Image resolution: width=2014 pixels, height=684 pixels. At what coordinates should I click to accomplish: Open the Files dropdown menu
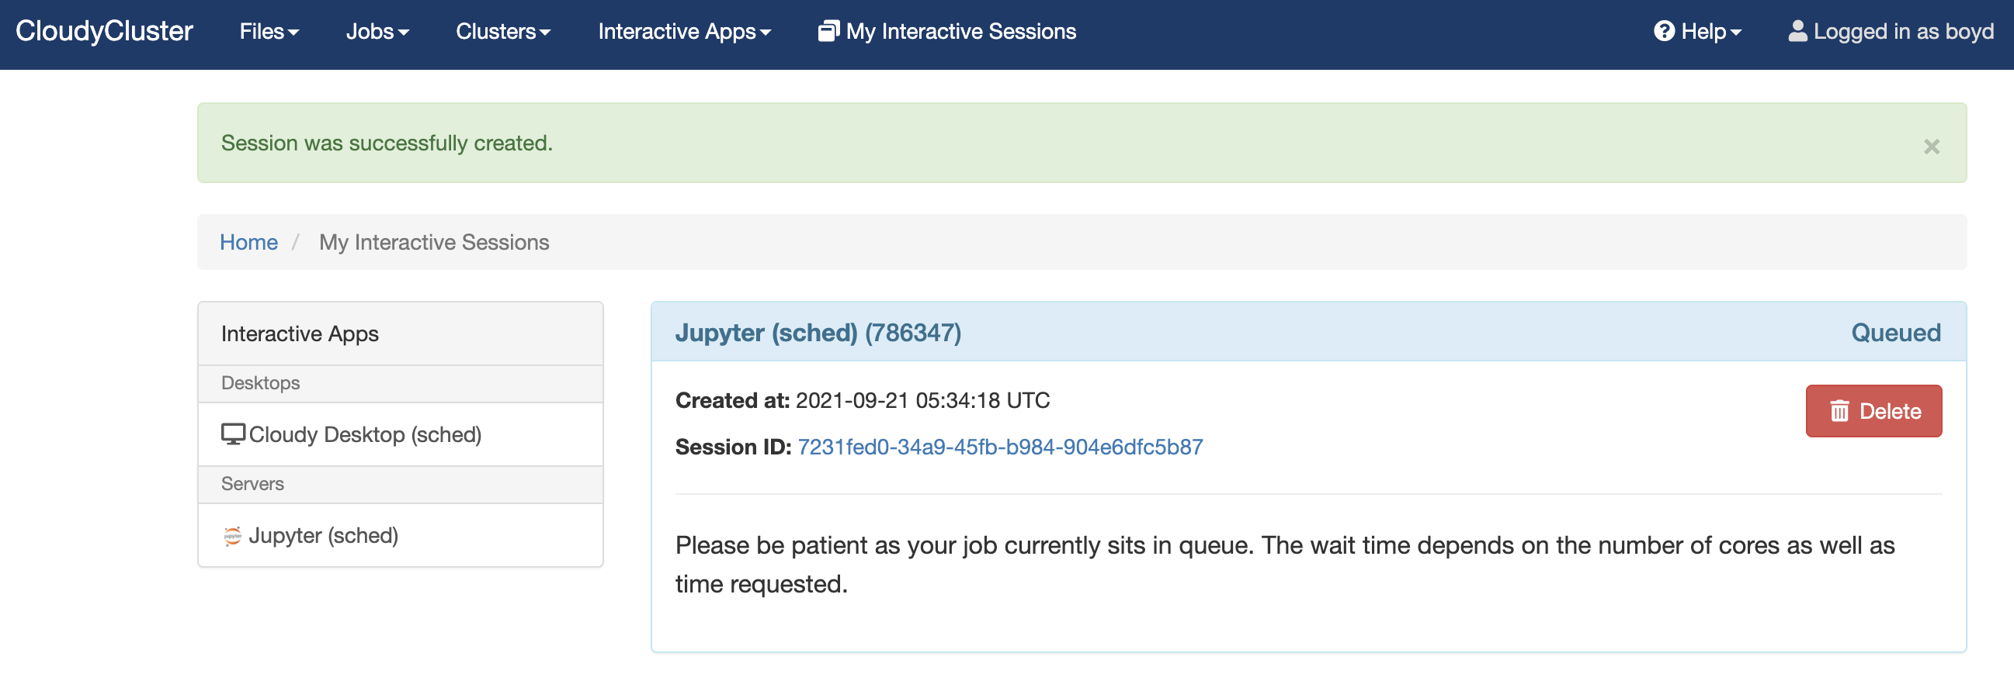pyautogui.click(x=269, y=31)
